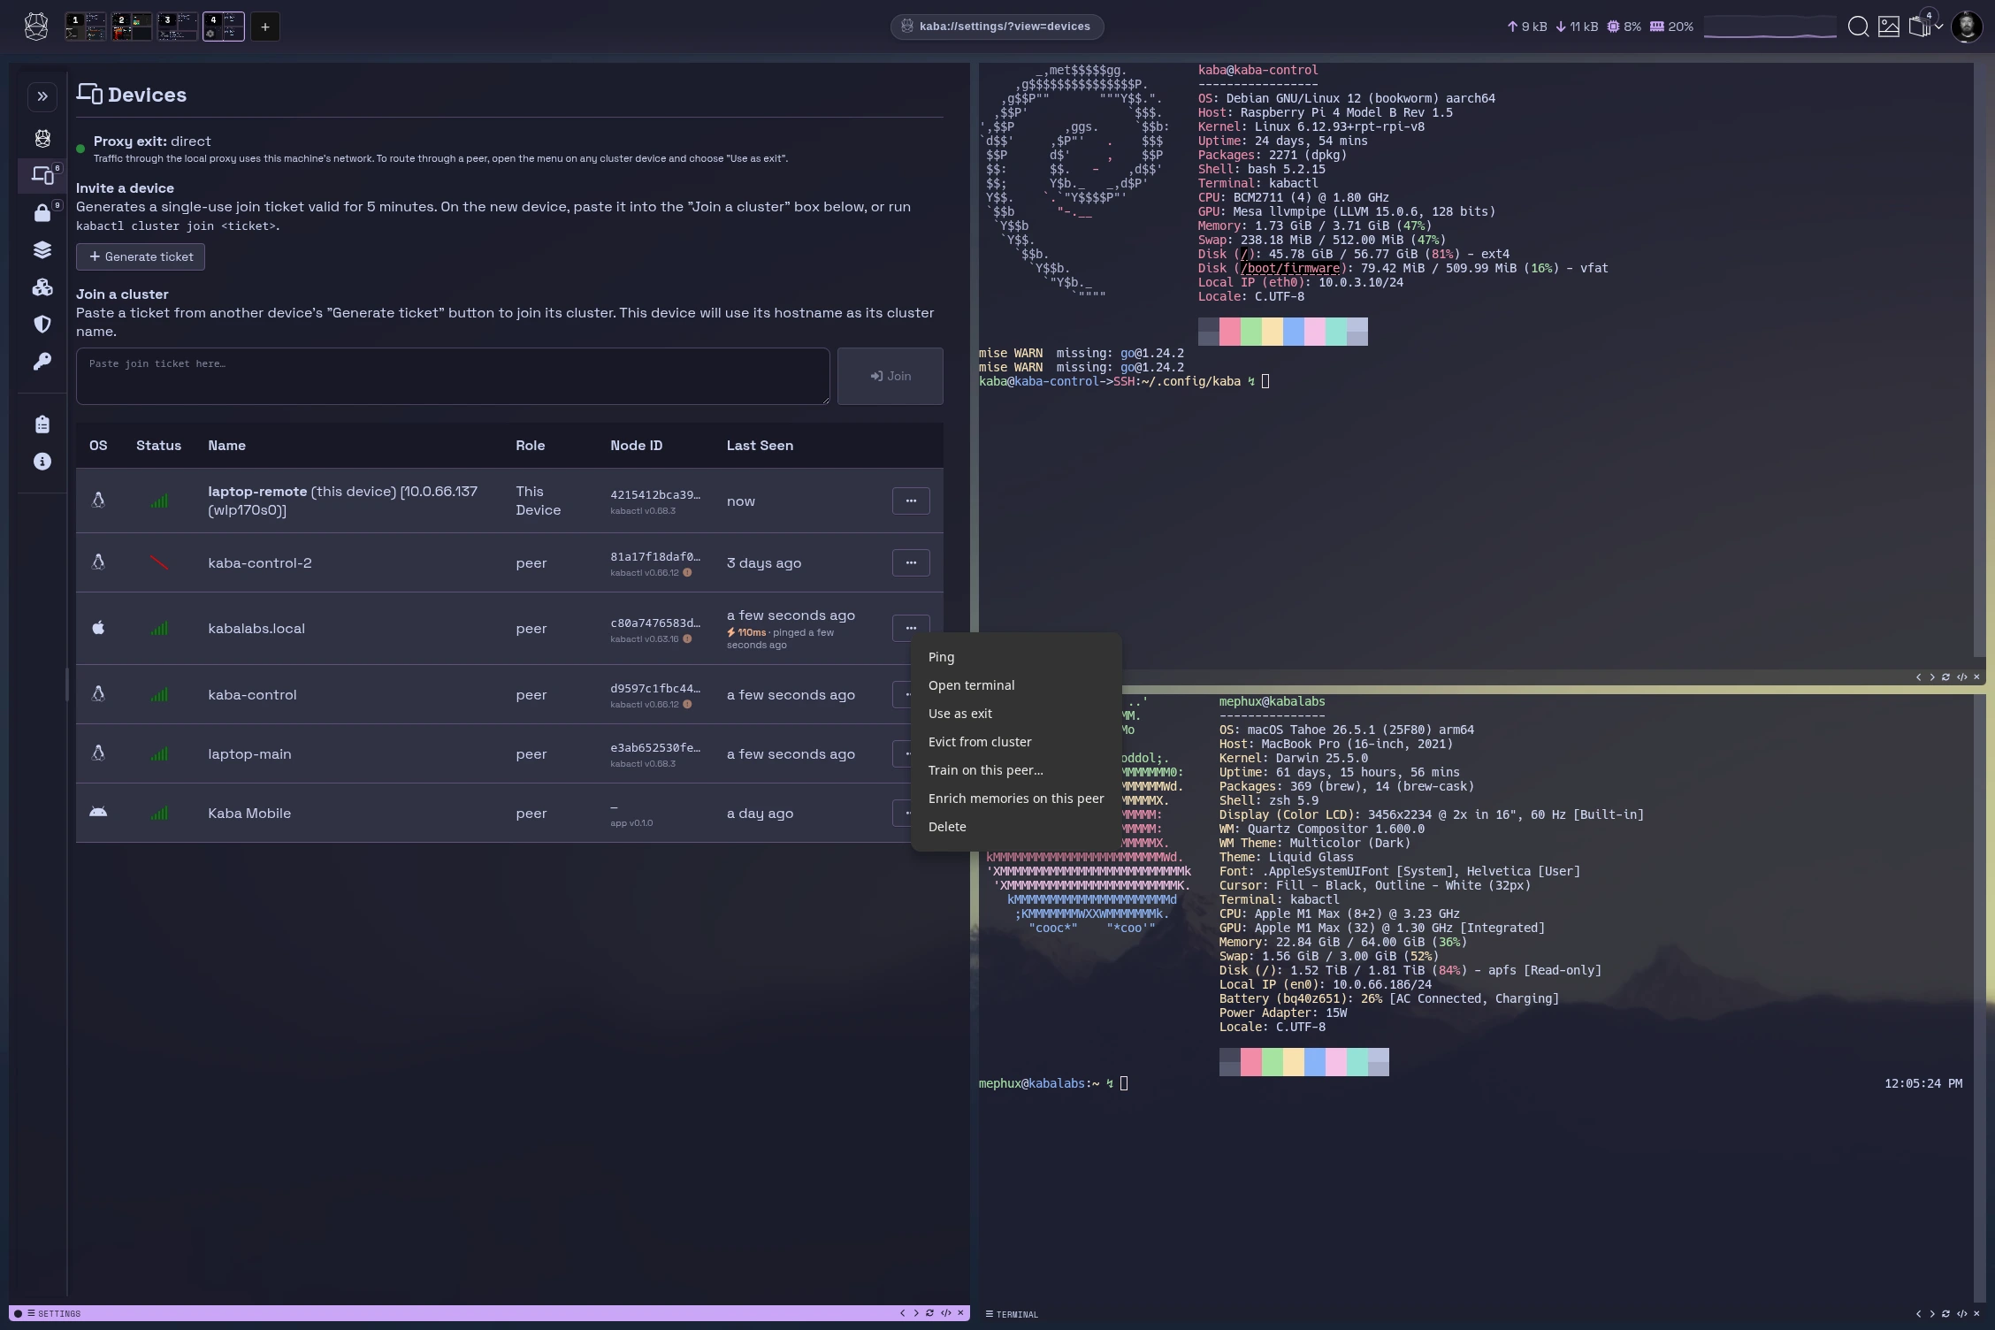Open actions menu for laptop-remote row
Image resolution: width=1995 pixels, height=1330 pixels.
pos(911,501)
